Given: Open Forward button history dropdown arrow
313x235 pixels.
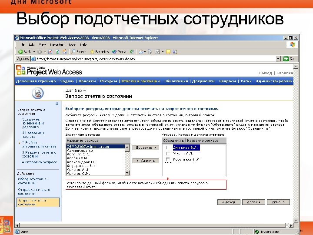Looking at the screenshot, I should click(45, 52).
